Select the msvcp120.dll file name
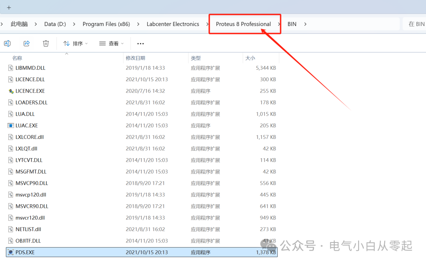Screen dimensions: 426x263 coord(31,195)
